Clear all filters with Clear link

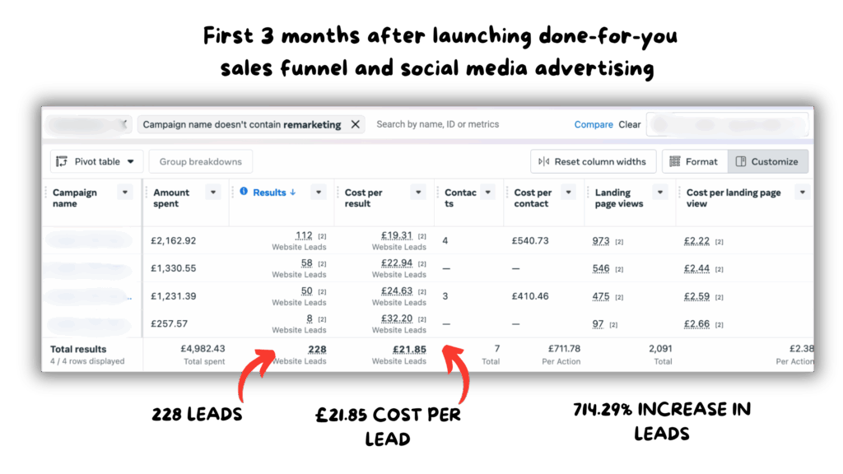[x=630, y=124]
